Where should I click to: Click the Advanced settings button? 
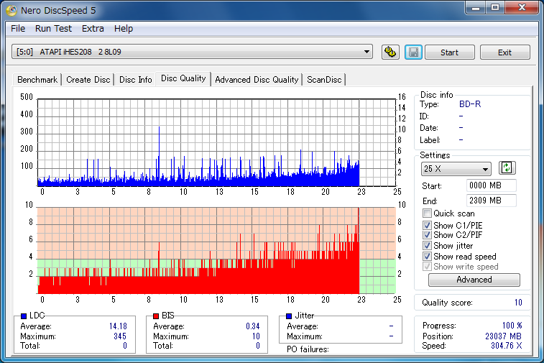[x=474, y=280]
